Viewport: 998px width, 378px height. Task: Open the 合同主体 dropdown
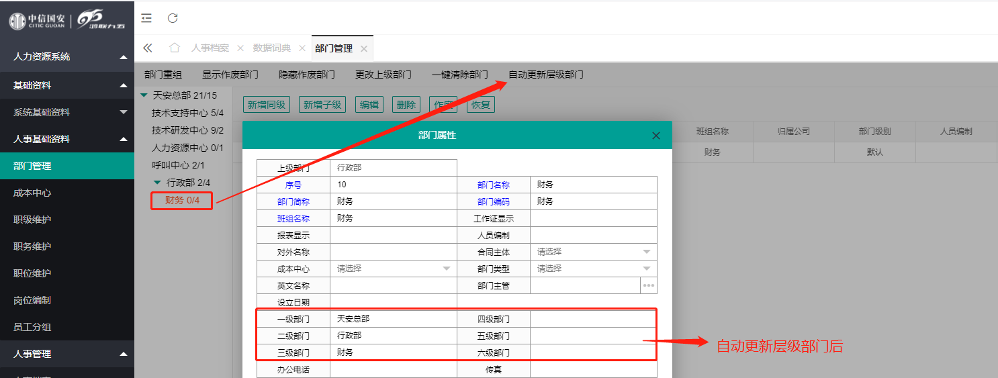(646, 252)
